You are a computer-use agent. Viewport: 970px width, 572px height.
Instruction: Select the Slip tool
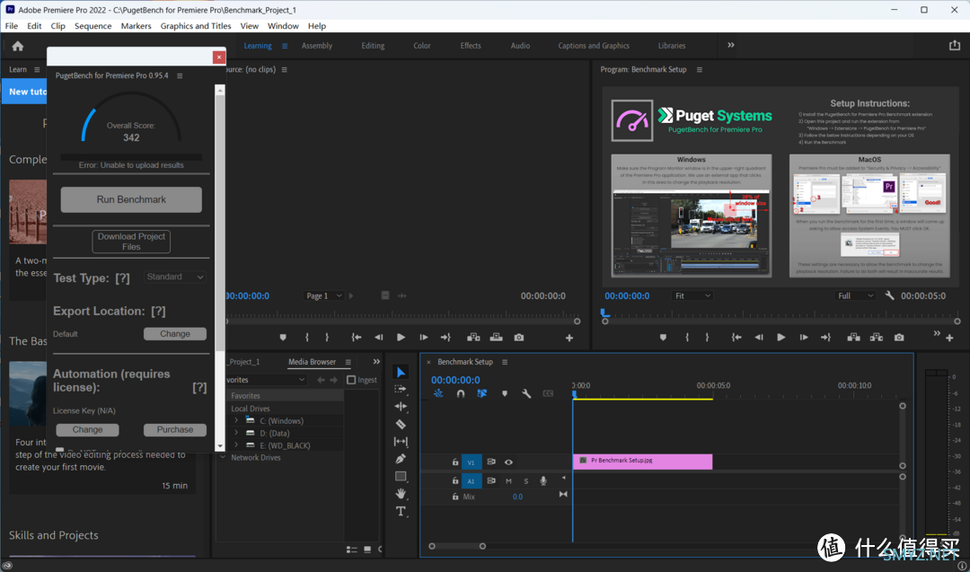click(401, 442)
